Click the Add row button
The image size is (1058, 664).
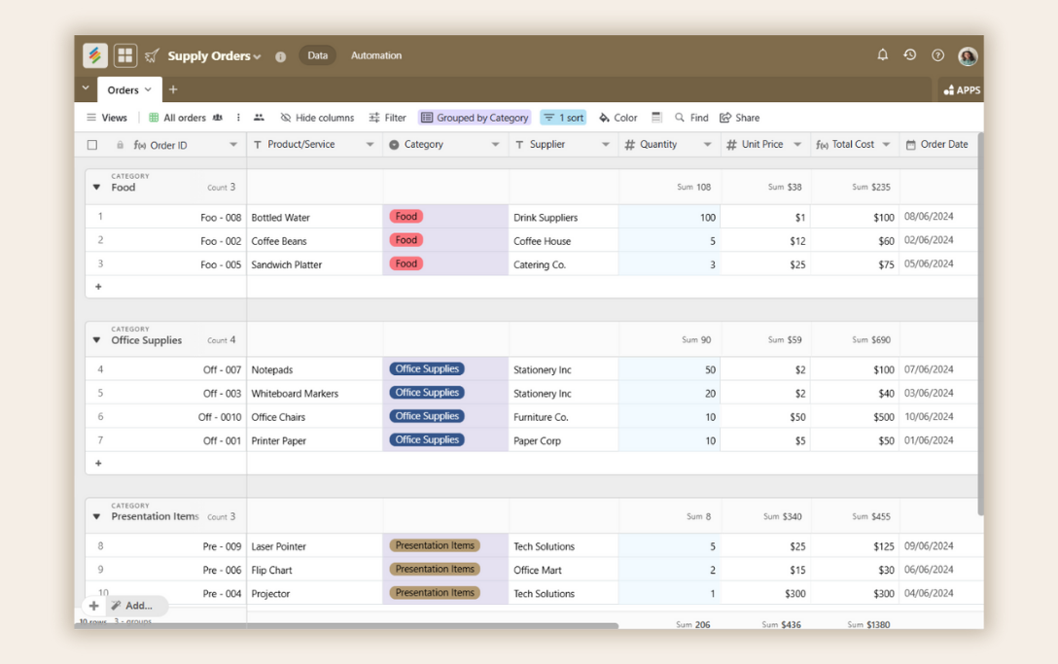[93, 606]
